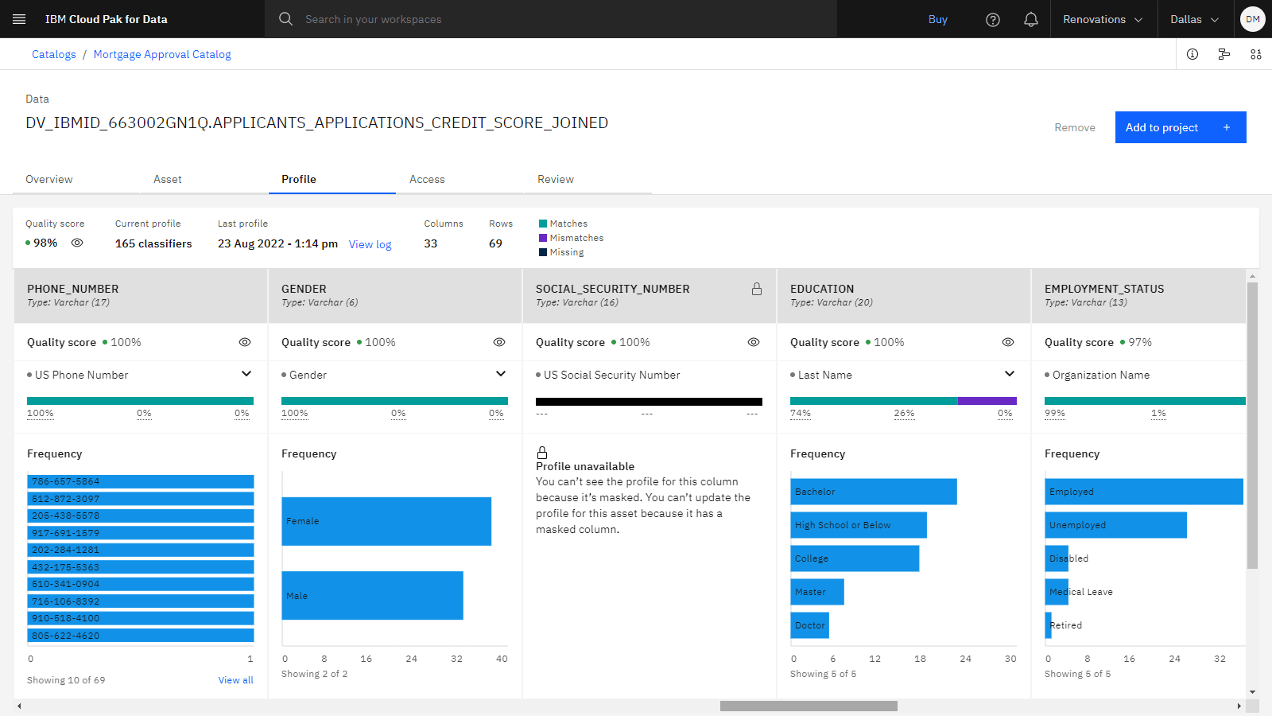Open Mortgage Approval Catalog breadcrumb
1272x716 pixels.
pos(162,54)
